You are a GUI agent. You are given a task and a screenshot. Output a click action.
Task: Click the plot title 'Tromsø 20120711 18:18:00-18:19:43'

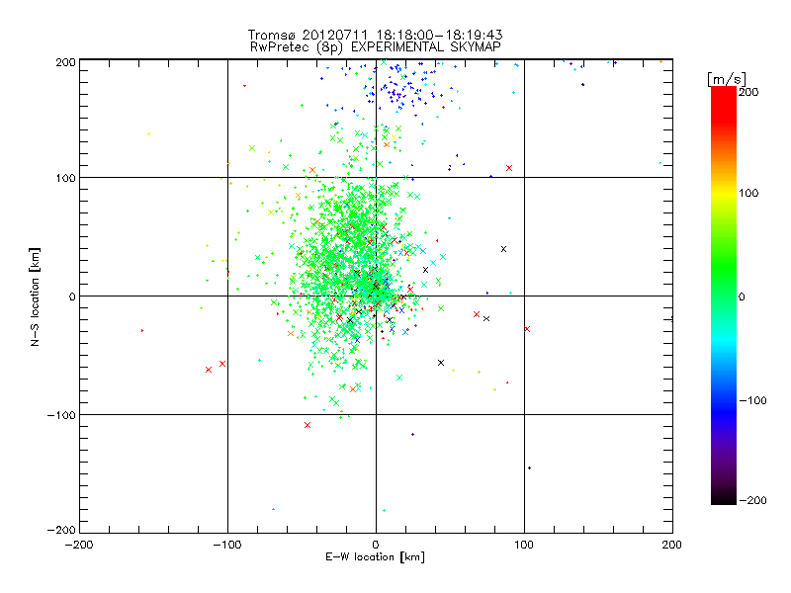(376, 35)
